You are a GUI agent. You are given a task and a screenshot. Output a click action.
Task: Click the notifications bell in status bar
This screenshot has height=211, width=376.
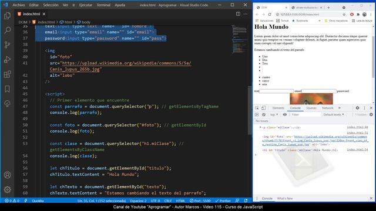click(x=246, y=200)
